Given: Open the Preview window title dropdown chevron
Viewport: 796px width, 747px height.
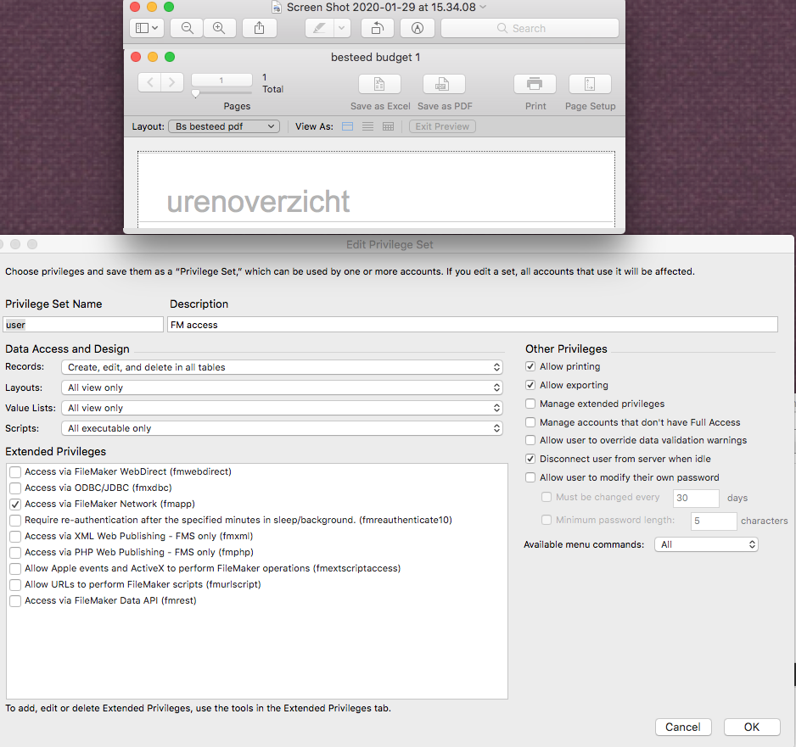Looking at the screenshot, I should coord(483,7).
